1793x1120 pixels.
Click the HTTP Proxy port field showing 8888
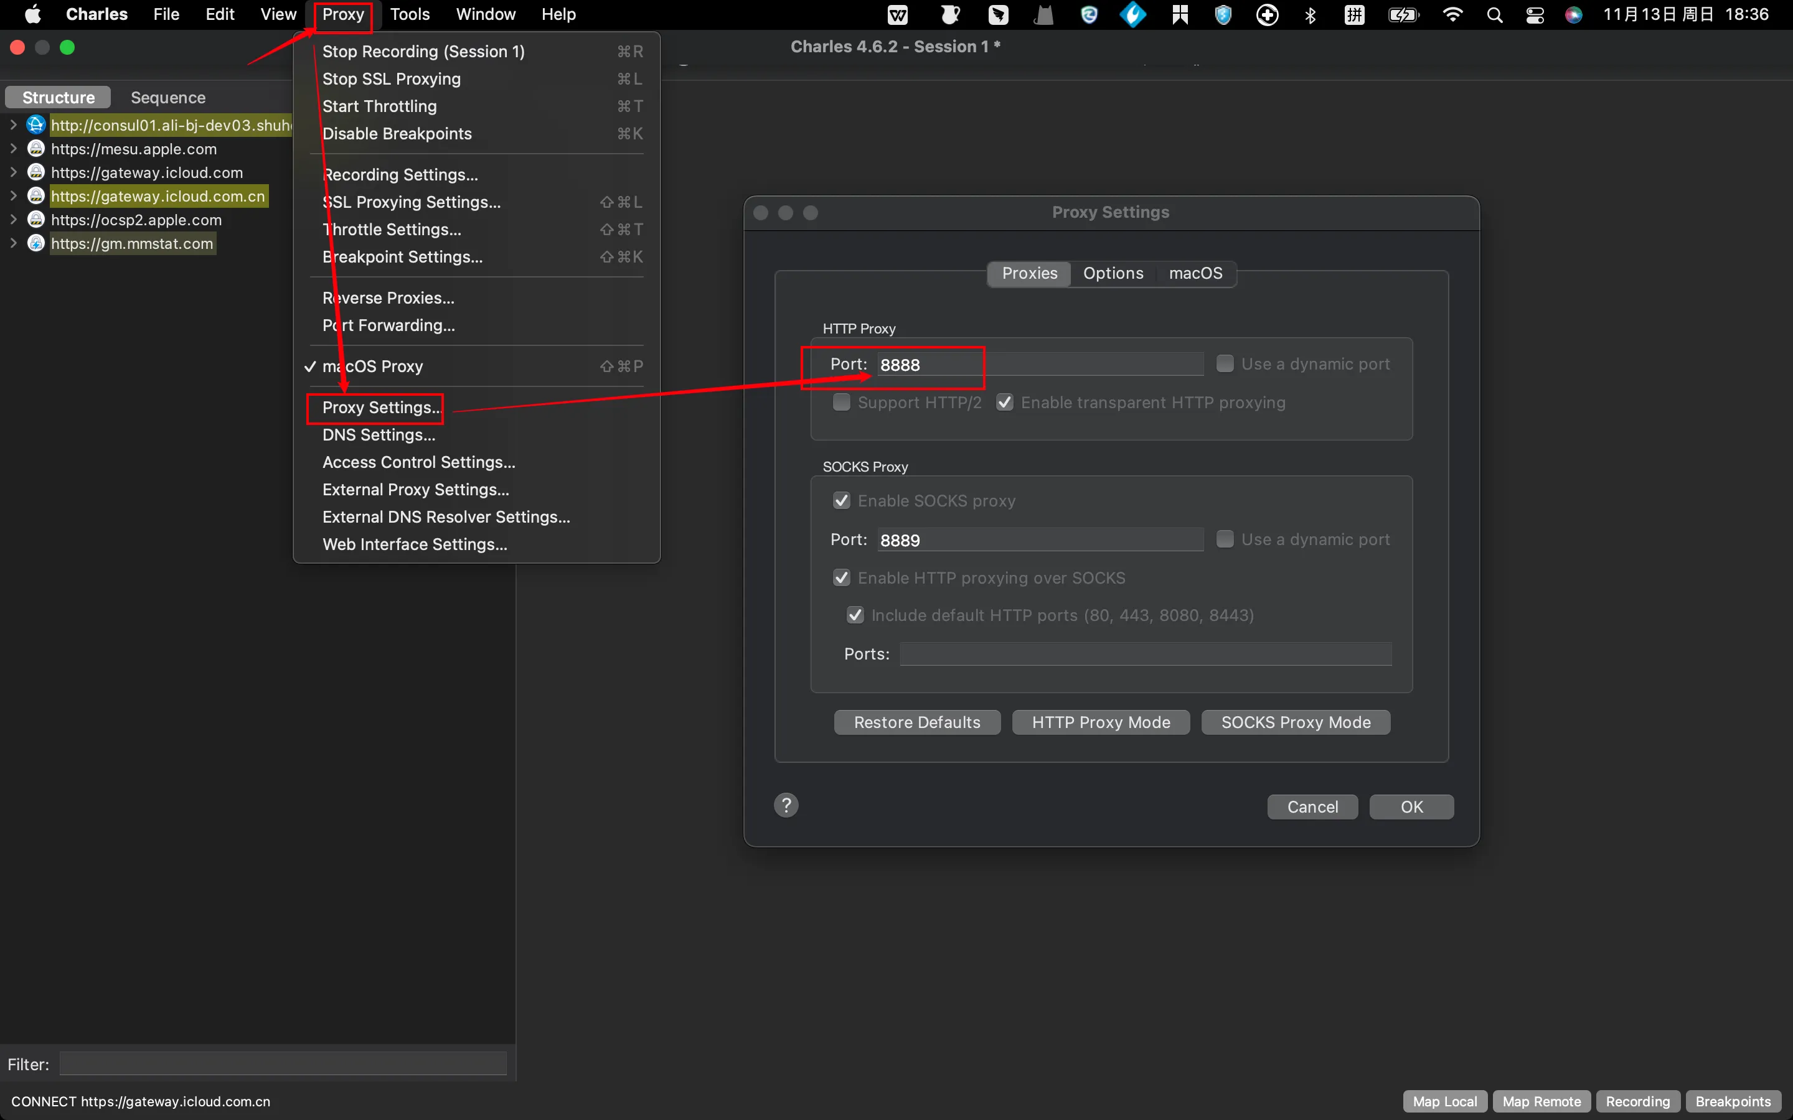coord(1040,365)
